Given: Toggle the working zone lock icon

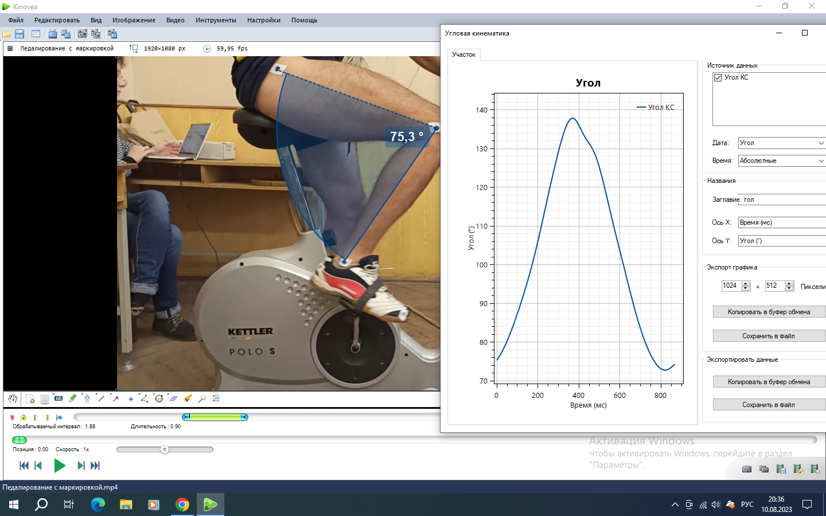Looking at the screenshot, I should tap(24, 417).
